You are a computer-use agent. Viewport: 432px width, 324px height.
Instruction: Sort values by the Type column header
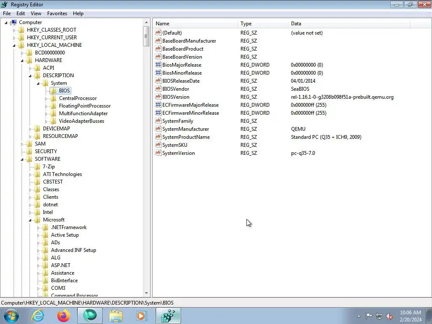click(263, 24)
